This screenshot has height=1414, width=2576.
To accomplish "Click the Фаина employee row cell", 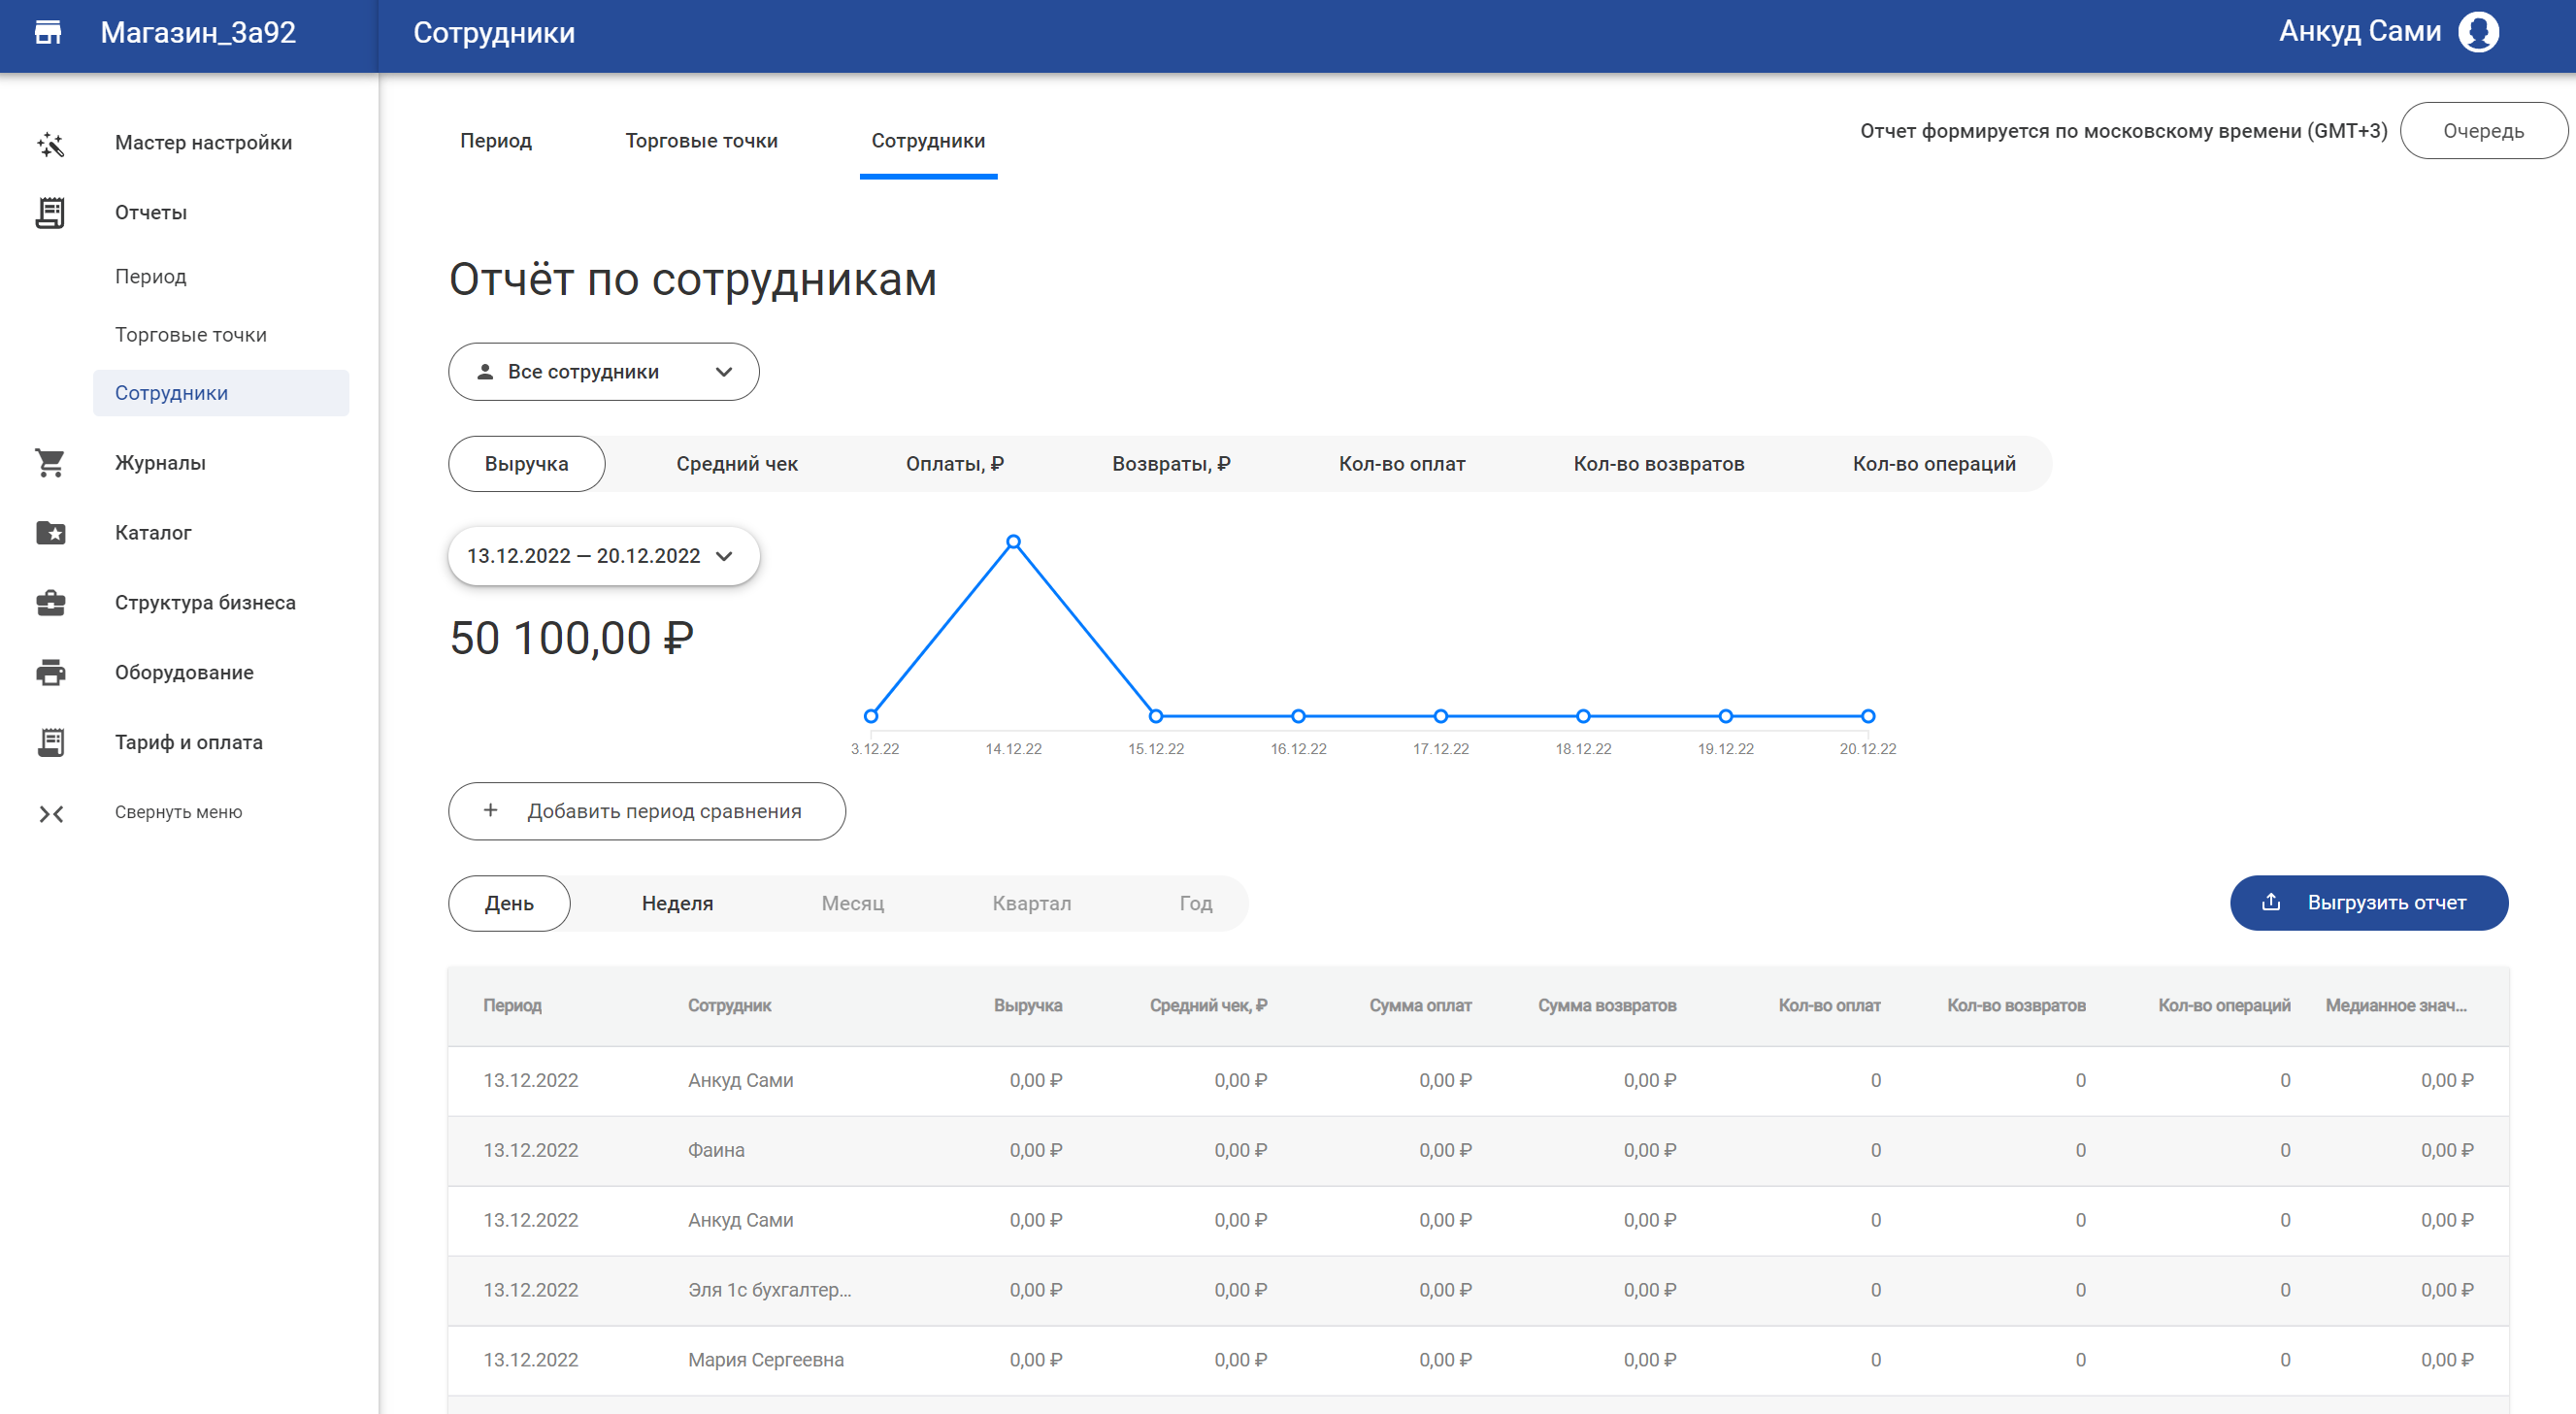I will click(x=716, y=1151).
